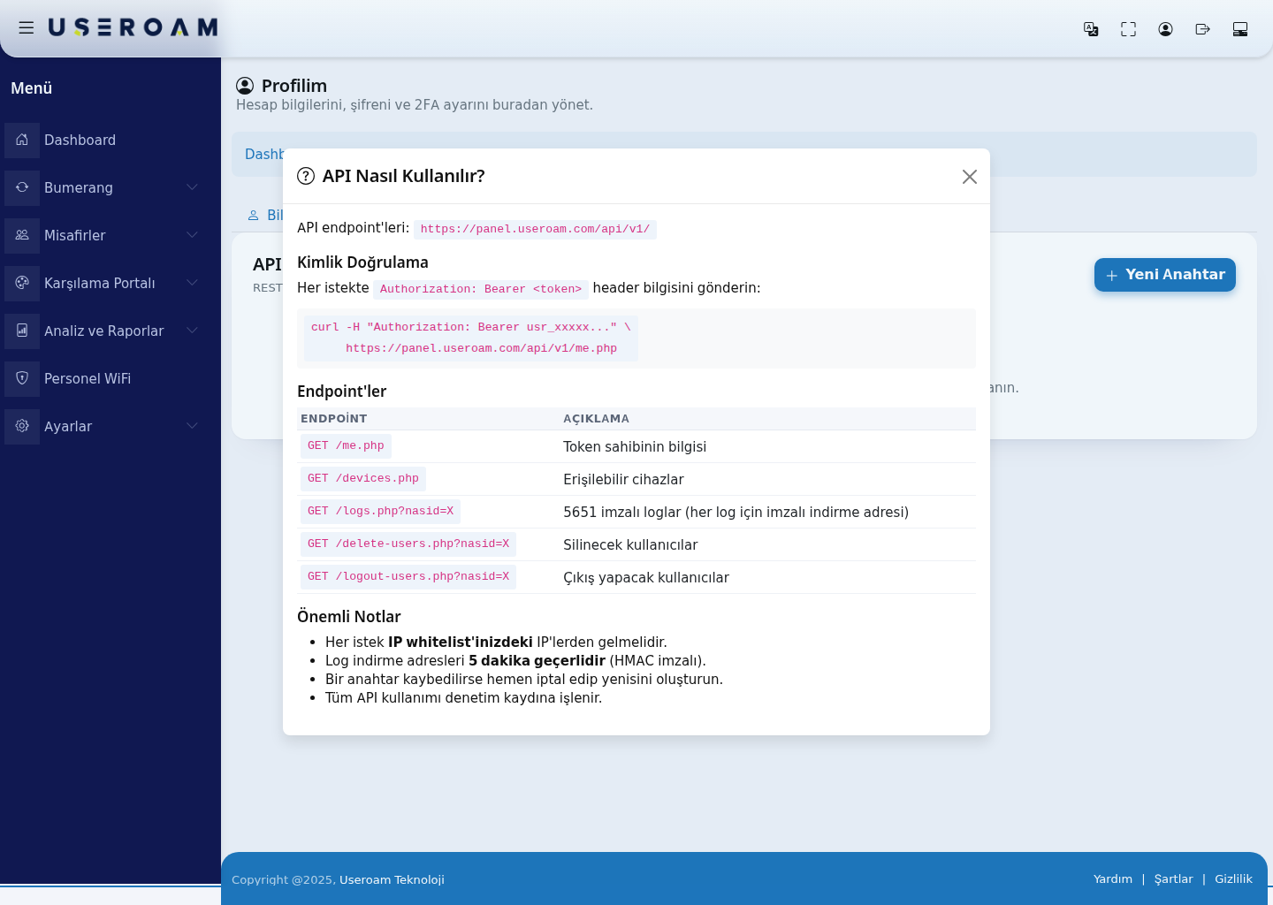Expand the Bumerang submenu chevron
The image size is (1273, 905).
(x=192, y=187)
